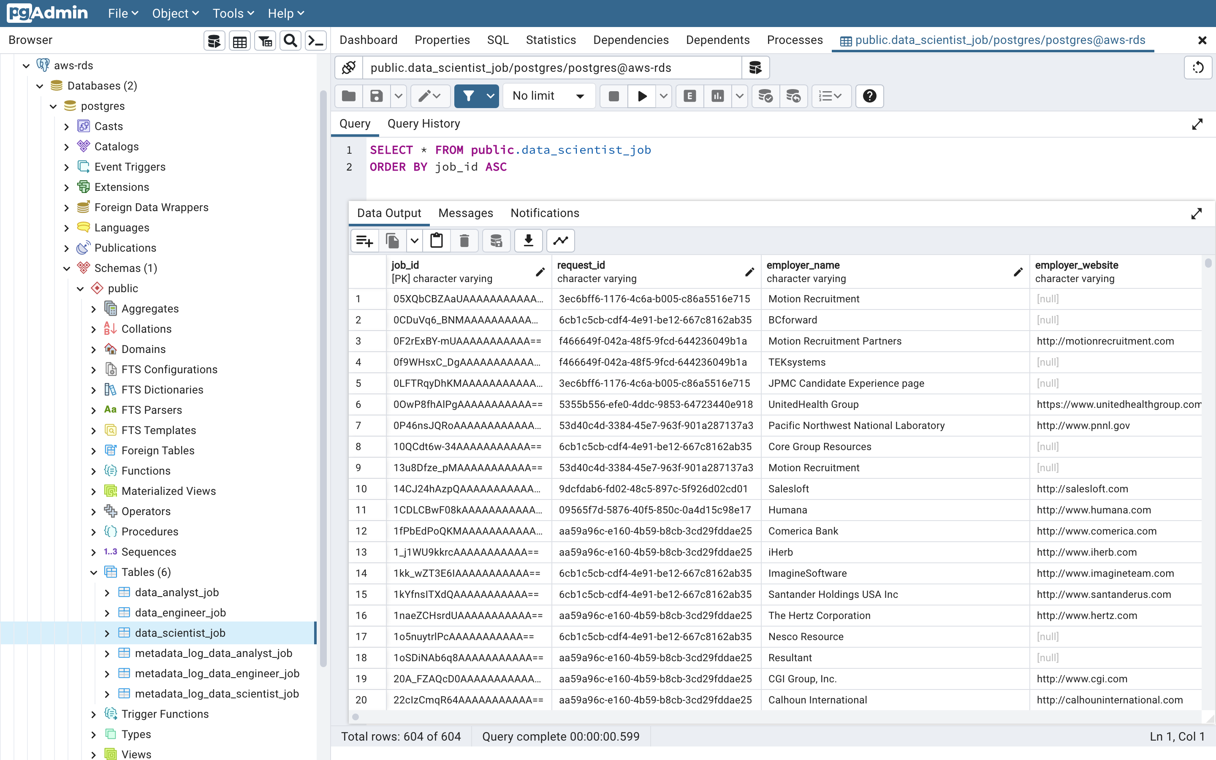
Task: Click the Explain button
Action: pos(690,96)
